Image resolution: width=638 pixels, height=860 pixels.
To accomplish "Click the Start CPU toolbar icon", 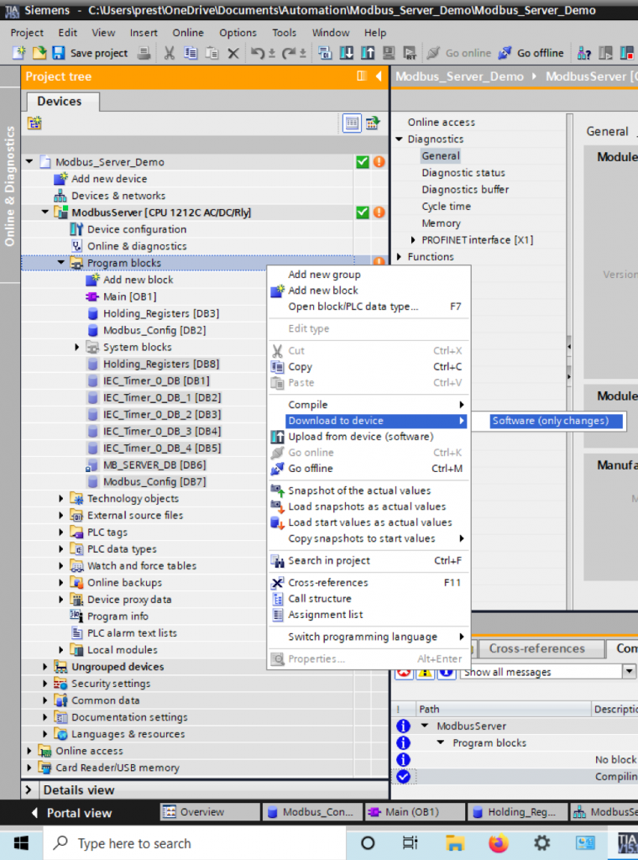I will tap(605, 53).
